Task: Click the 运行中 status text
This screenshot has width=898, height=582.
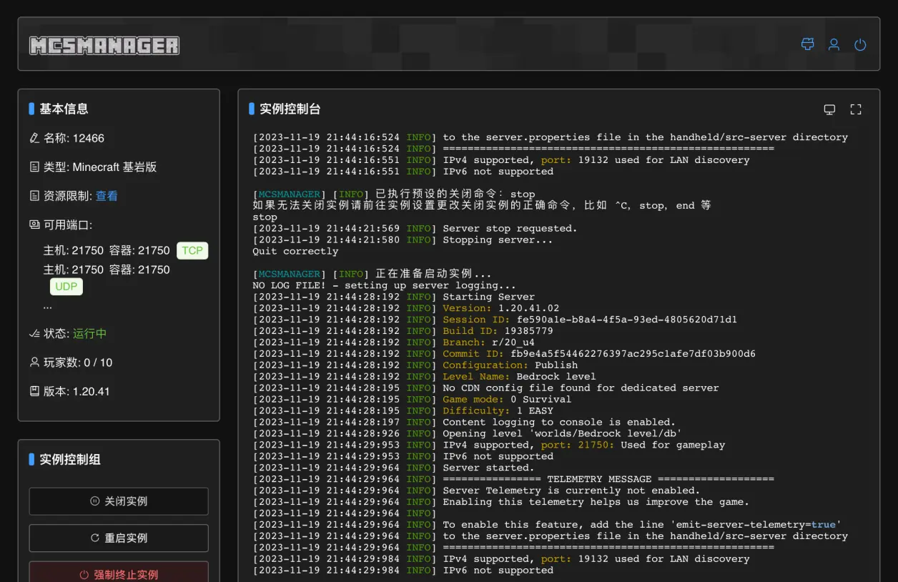Action: [x=89, y=334]
